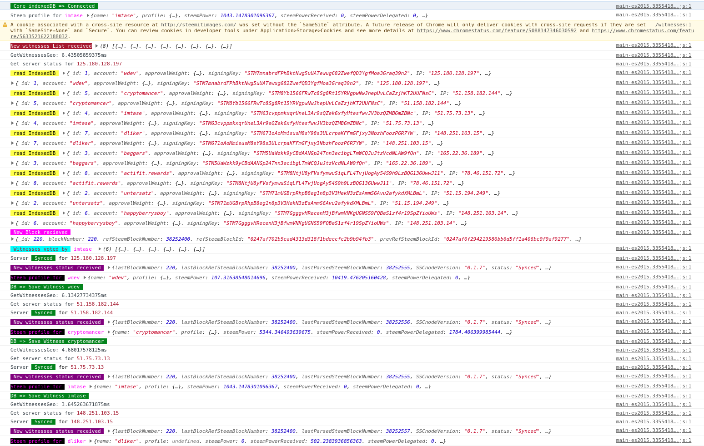
Task: Expand the imtase witness object with id 4
Action: (x=12, y=123)
